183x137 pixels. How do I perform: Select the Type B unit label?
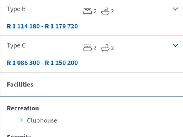pos(16,9)
